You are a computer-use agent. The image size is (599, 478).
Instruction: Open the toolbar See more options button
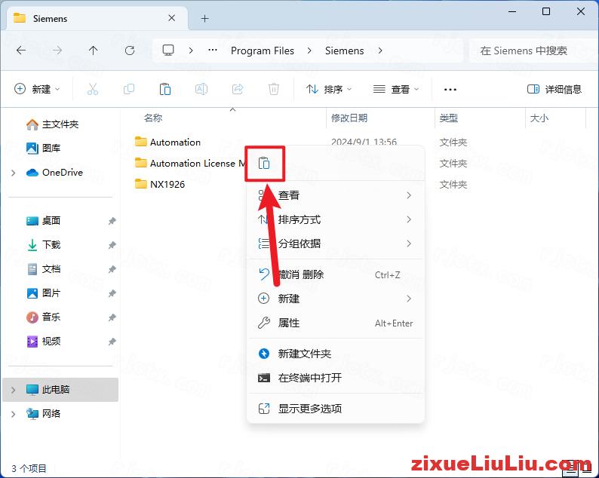coord(450,89)
